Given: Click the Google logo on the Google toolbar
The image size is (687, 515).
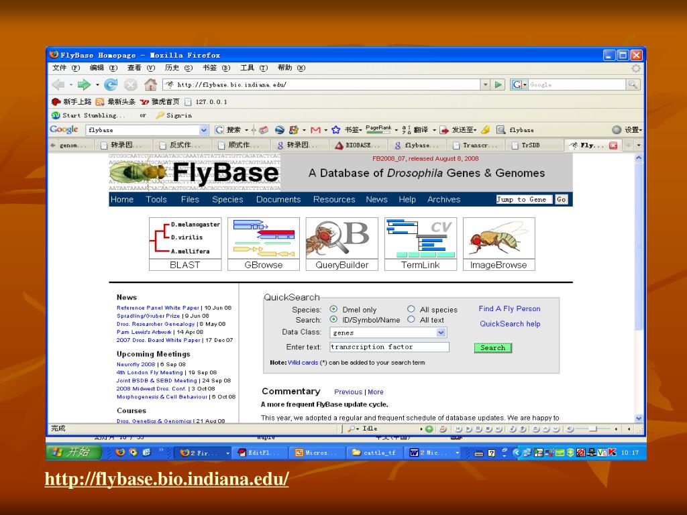Looking at the screenshot, I should click(x=64, y=129).
